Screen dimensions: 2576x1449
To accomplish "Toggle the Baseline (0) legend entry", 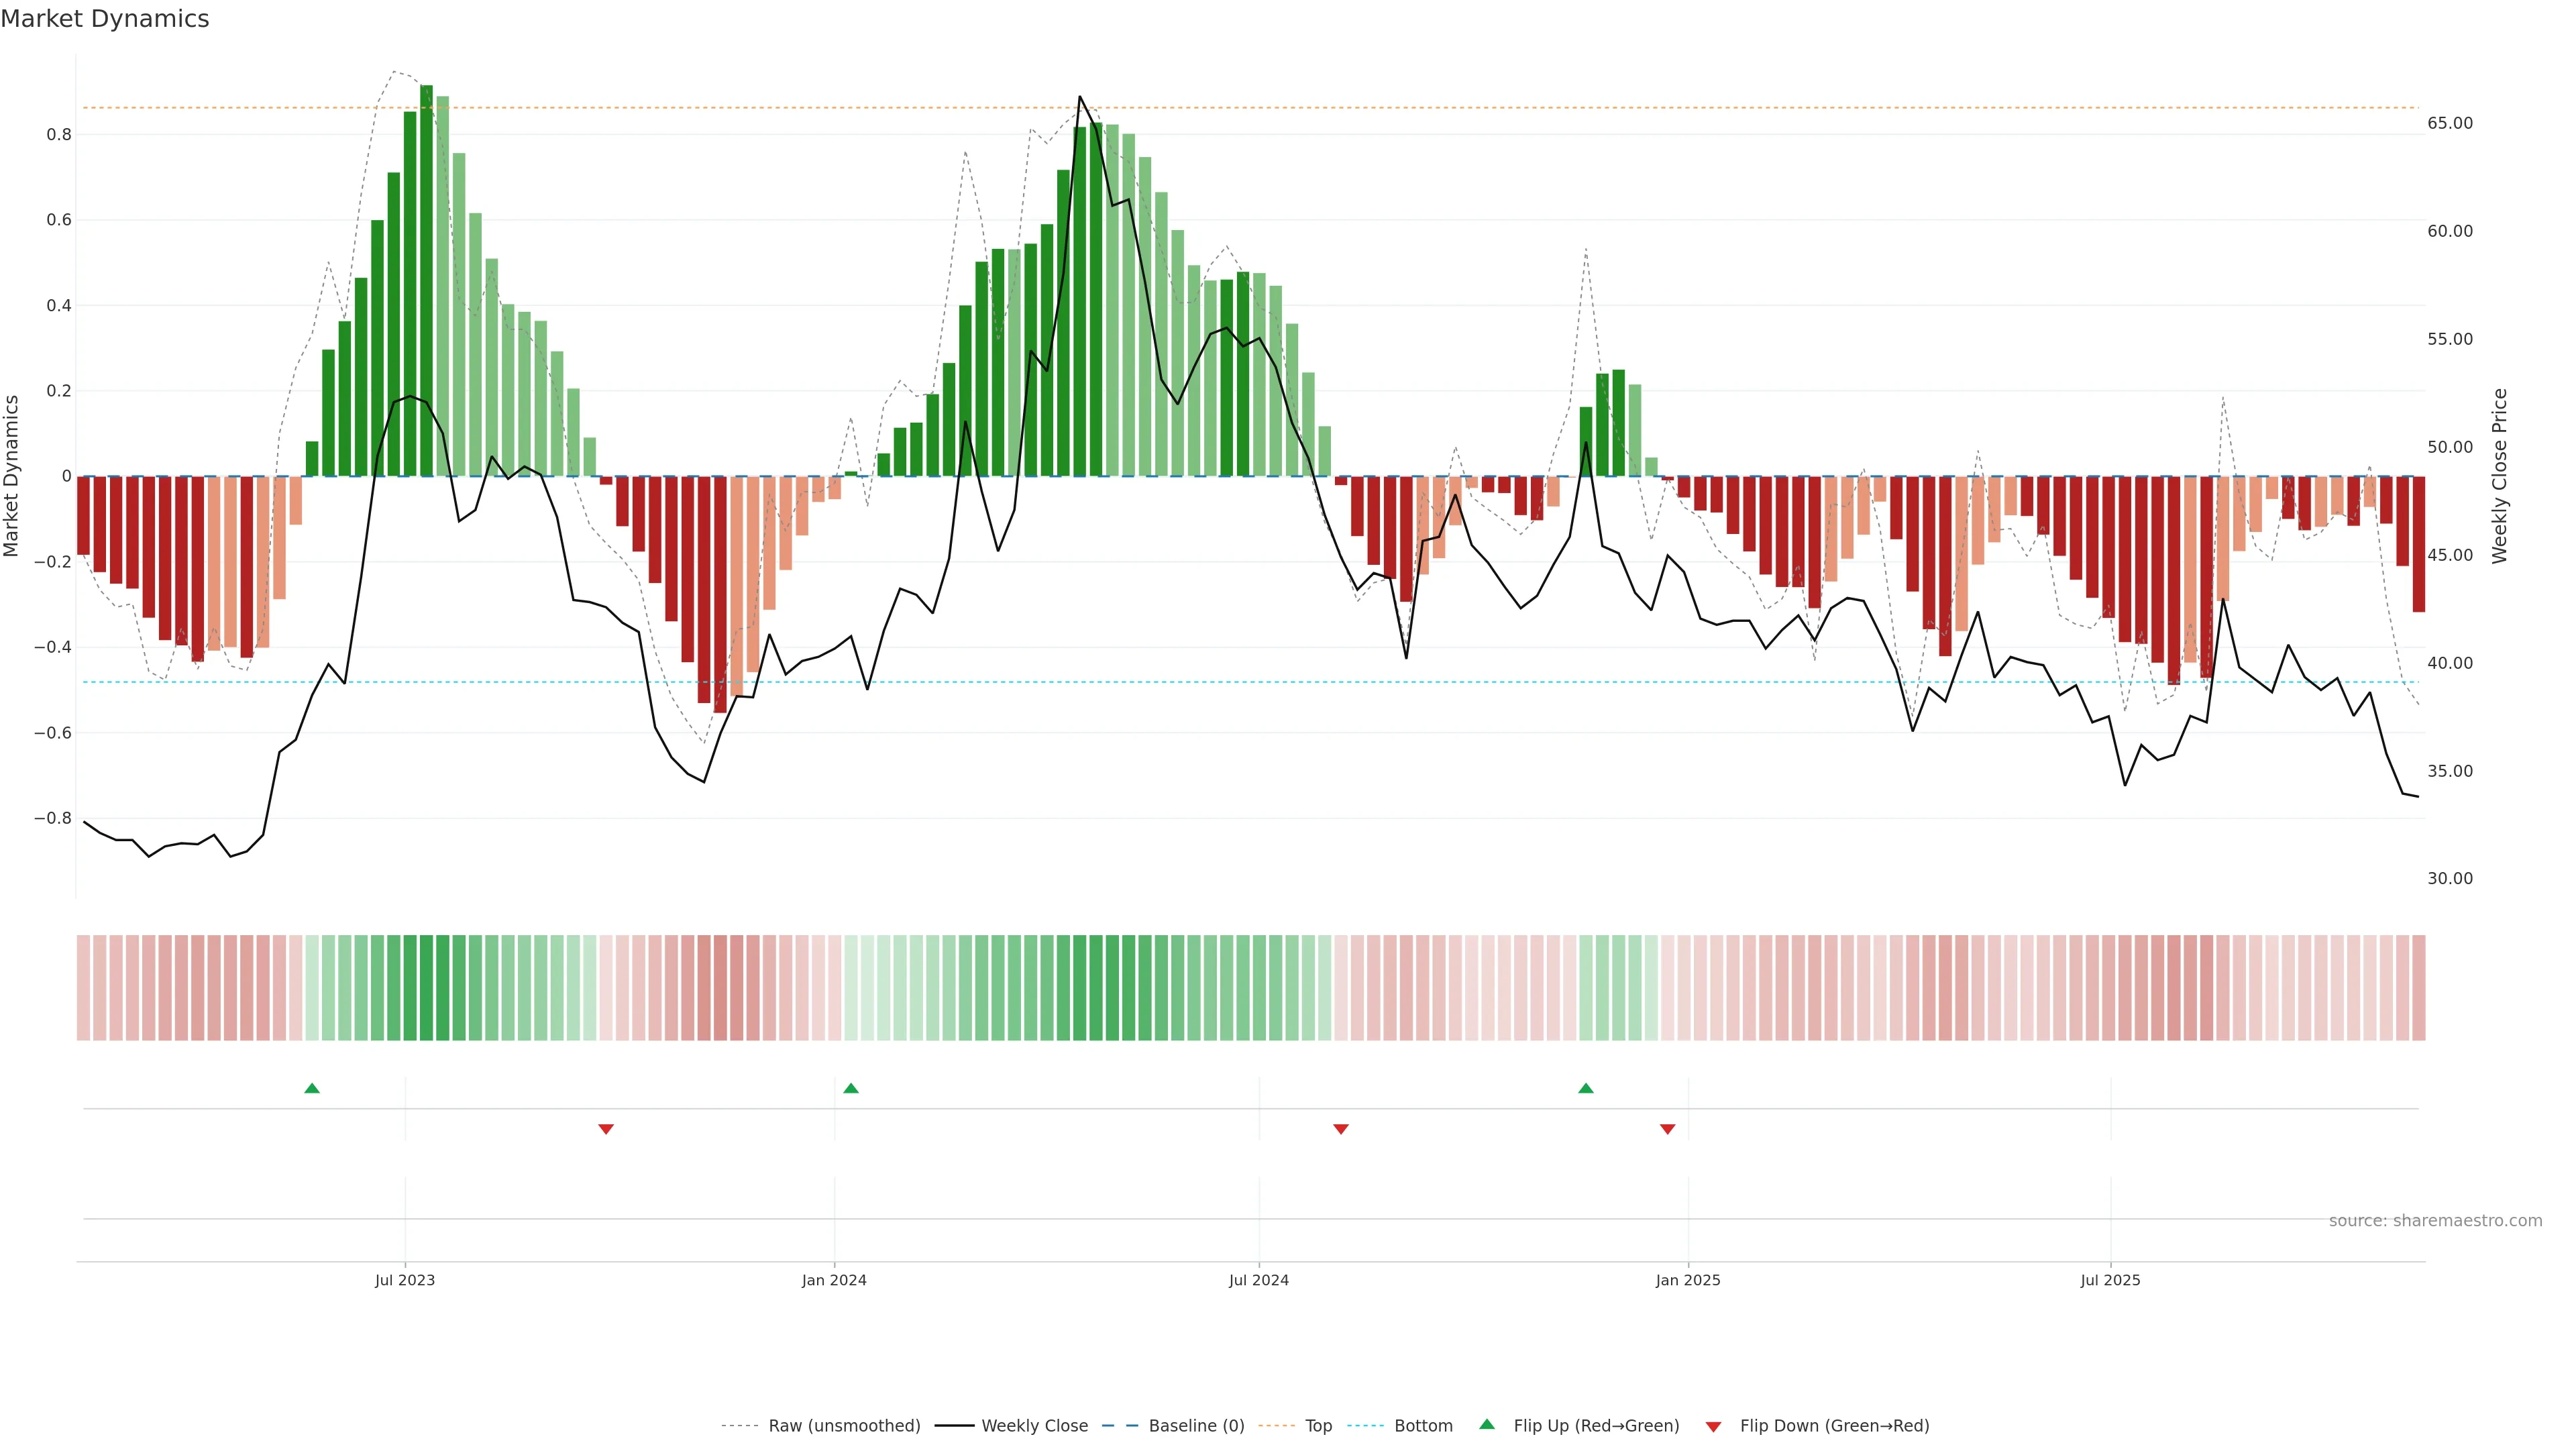I will pos(1196,1426).
